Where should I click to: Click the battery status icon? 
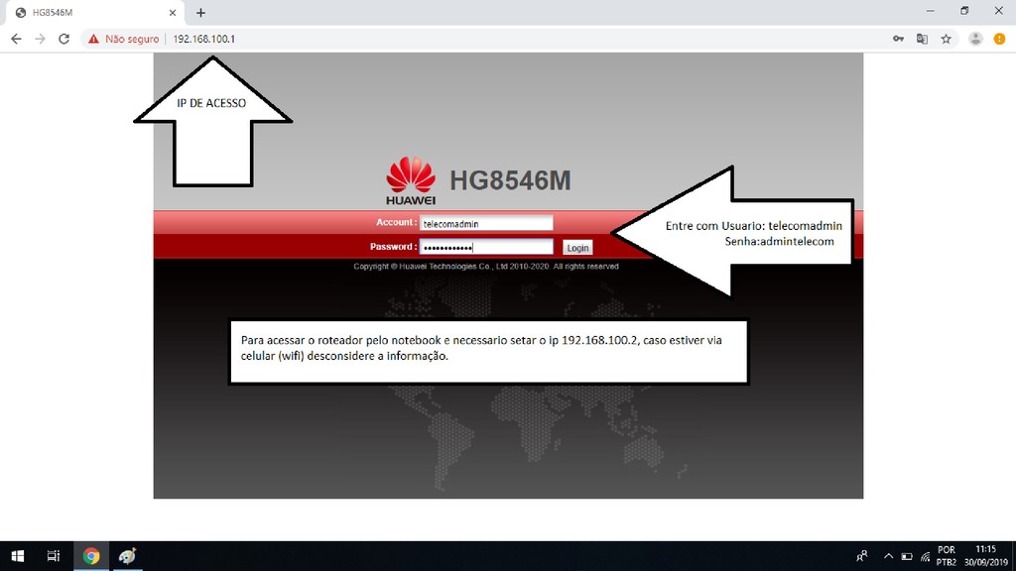pos(907,556)
